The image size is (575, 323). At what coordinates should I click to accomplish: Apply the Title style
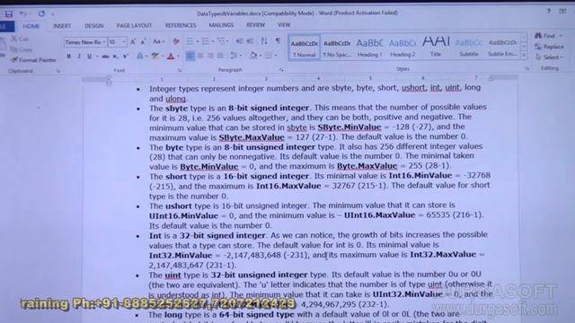(x=436, y=48)
